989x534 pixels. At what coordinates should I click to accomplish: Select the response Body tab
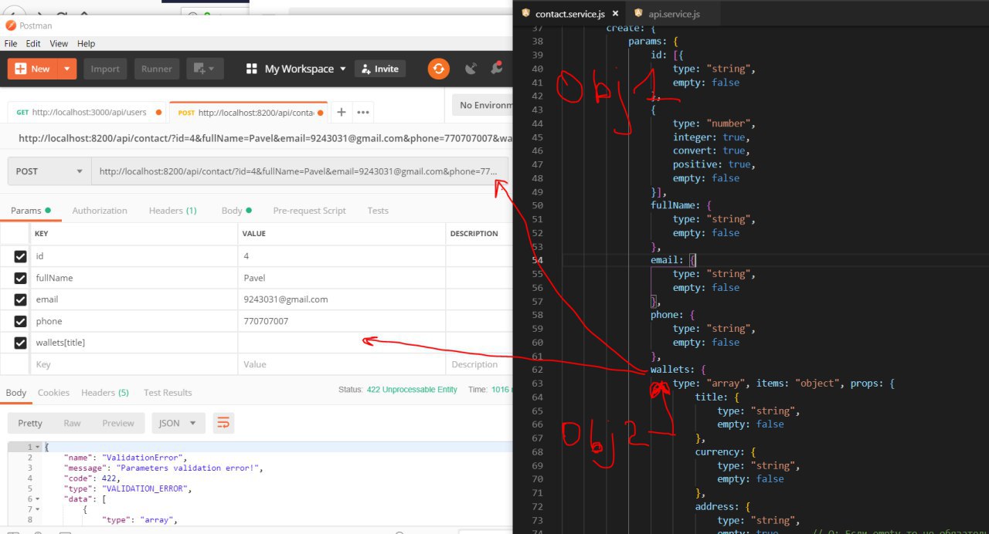click(15, 393)
